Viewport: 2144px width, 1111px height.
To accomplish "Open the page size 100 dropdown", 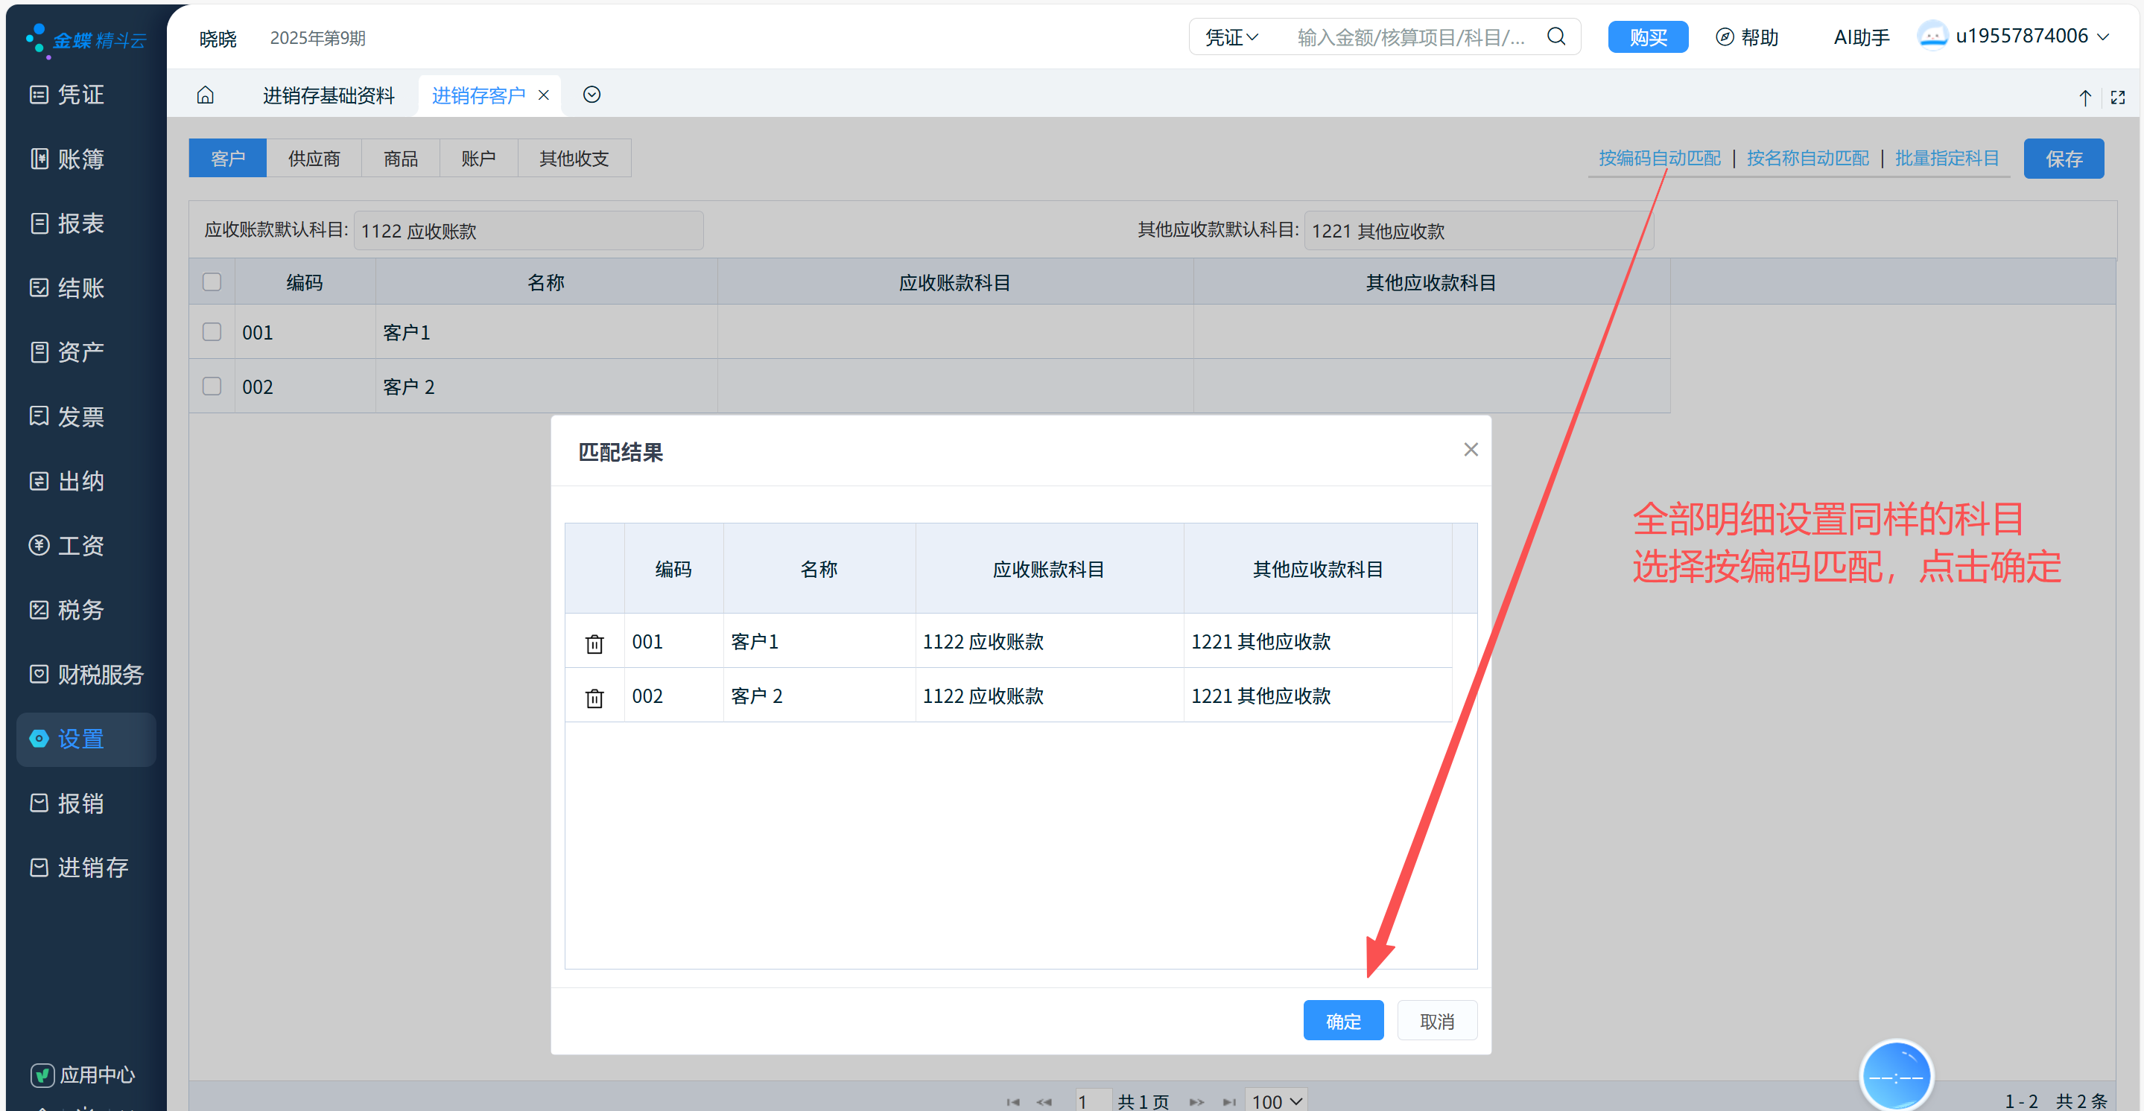I will (1276, 1100).
